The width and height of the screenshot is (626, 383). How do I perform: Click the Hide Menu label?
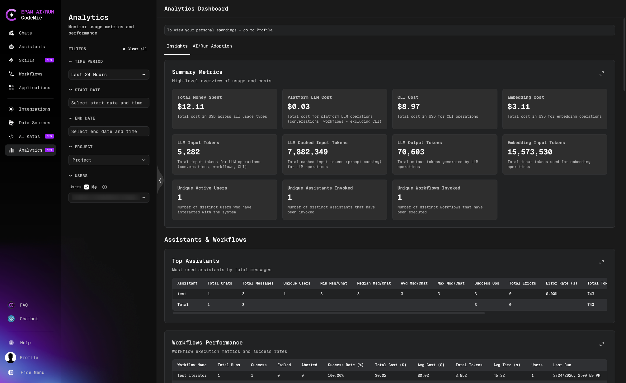(x=32, y=372)
